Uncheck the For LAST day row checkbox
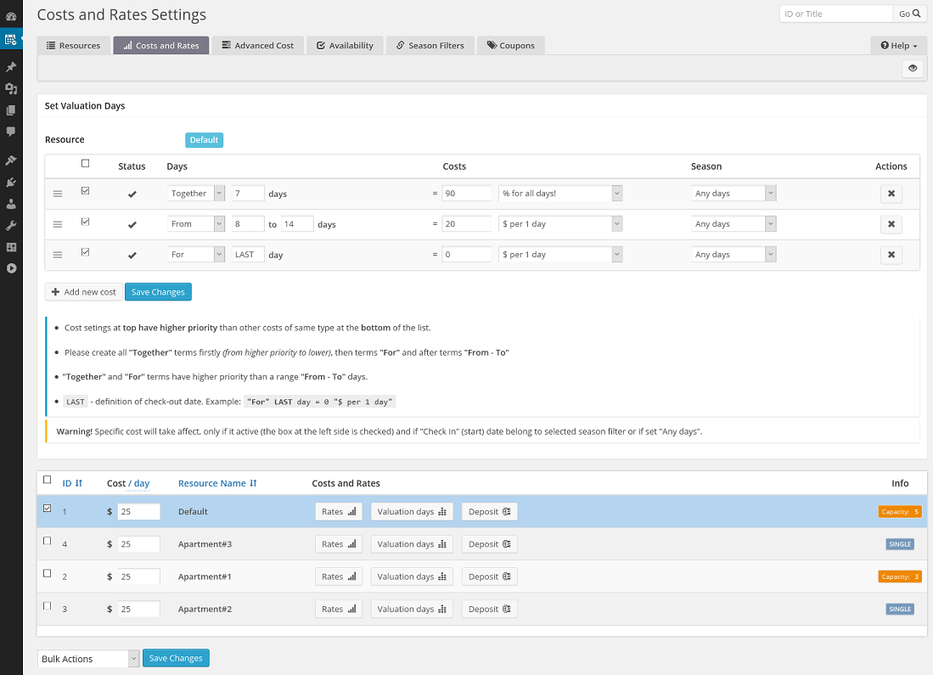933x675 pixels. point(85,252)
